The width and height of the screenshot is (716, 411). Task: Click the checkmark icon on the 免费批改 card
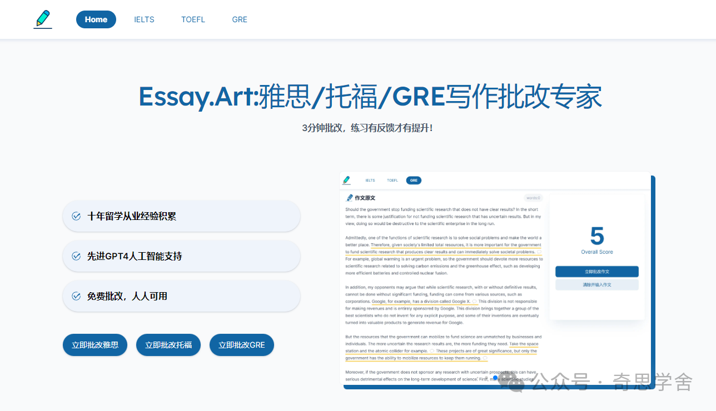(x=76, y=296)
